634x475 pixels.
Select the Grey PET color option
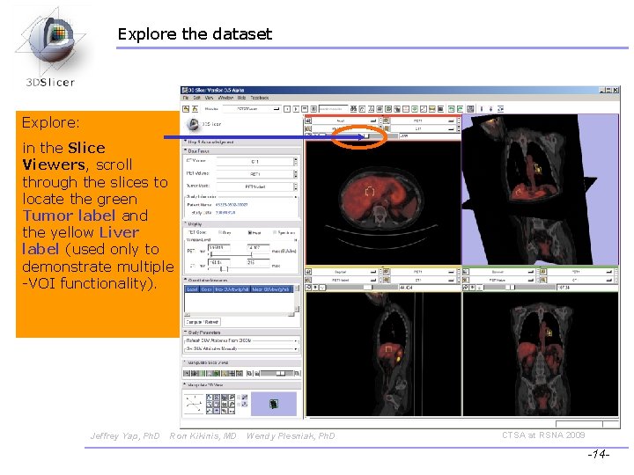(x=225, y=232)
